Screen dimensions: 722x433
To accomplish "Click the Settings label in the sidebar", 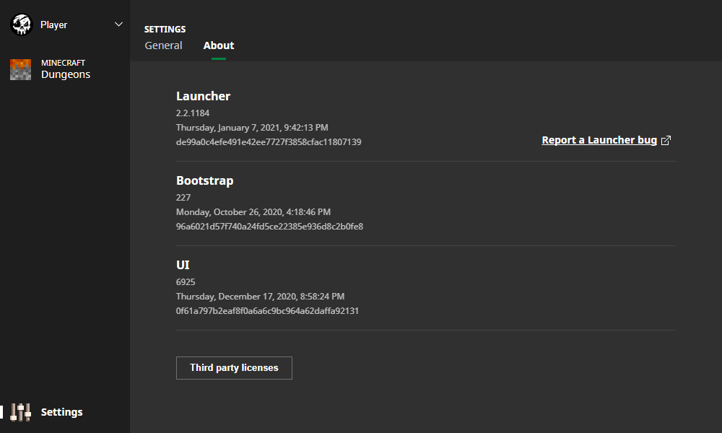I will tap(62, 412).
